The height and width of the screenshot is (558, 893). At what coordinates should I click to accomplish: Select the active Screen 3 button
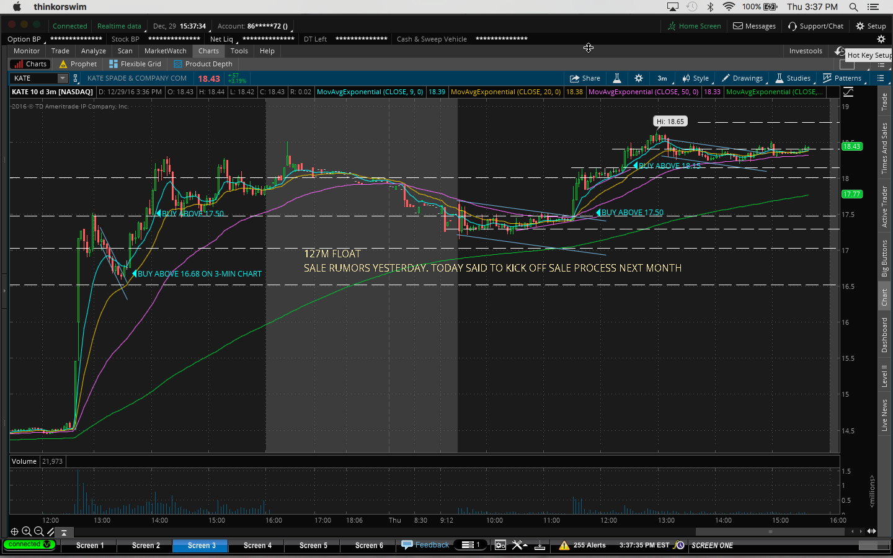coord(202,546)
